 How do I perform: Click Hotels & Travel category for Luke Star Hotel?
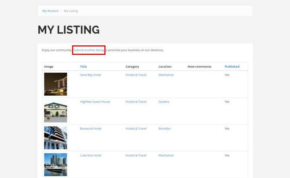click(x=136, y=155)
